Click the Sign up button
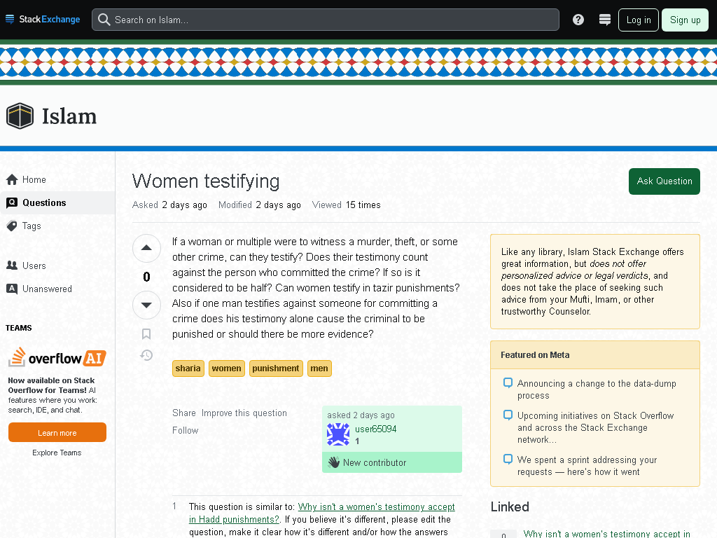Screen dimensions: 717x538 (685, 20)
